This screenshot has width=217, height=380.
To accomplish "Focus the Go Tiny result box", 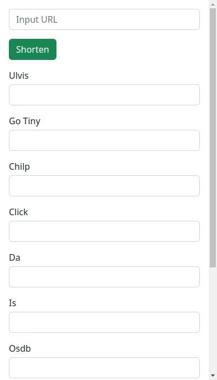I will tap(104, 140).
